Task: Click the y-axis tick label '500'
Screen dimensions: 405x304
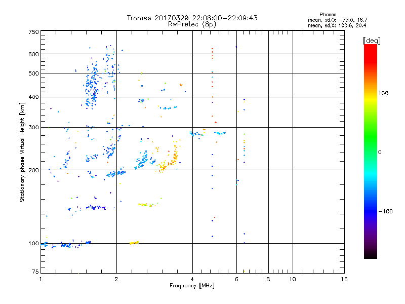Action: 33,73
